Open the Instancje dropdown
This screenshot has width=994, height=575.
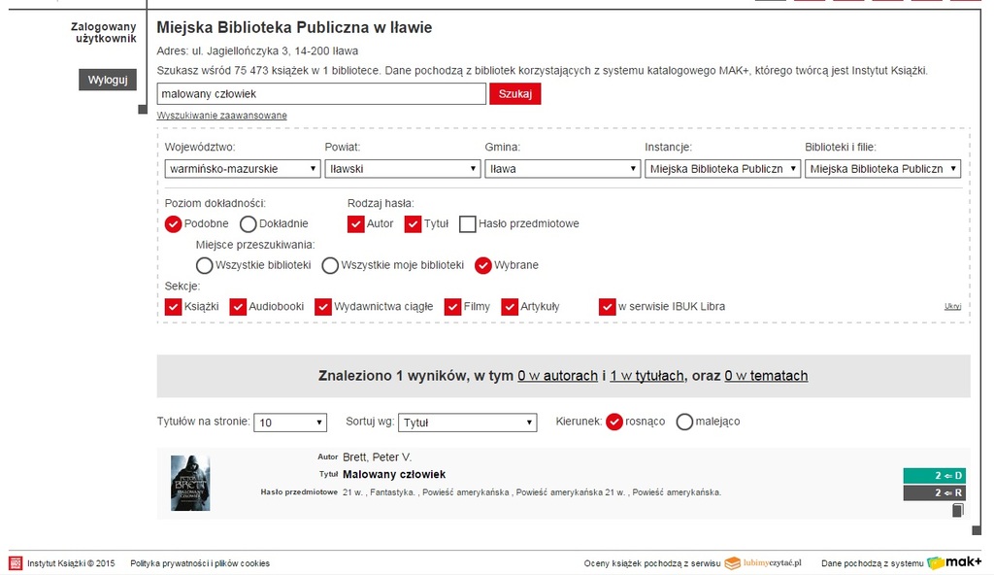pyautogui.click(x=722, y=169)
